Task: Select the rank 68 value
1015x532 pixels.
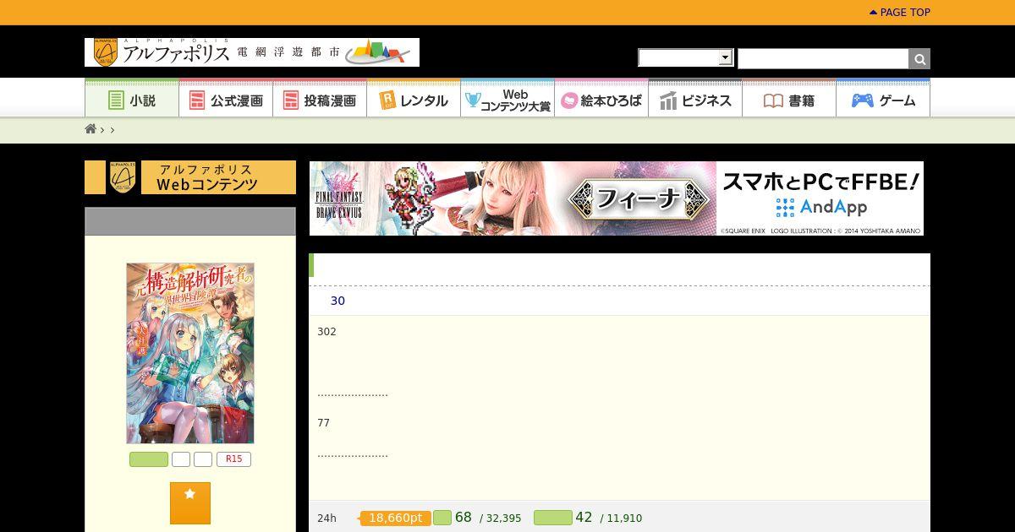Action: pyautogui.click(x=463, y=517)
